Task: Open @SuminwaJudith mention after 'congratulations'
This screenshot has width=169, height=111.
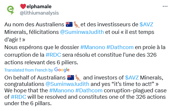Action: [x=67, y=84]
